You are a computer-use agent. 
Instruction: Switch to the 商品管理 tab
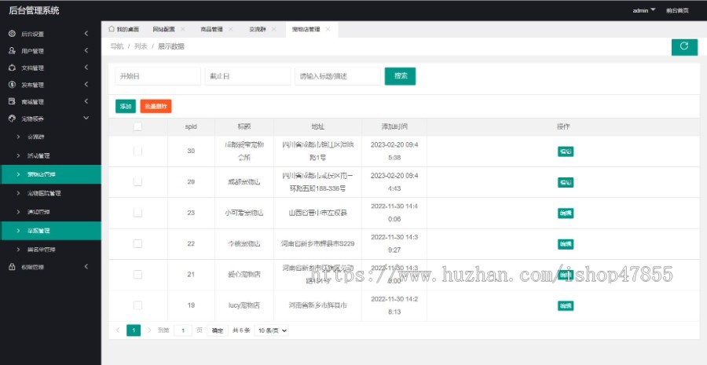(211, 29)
